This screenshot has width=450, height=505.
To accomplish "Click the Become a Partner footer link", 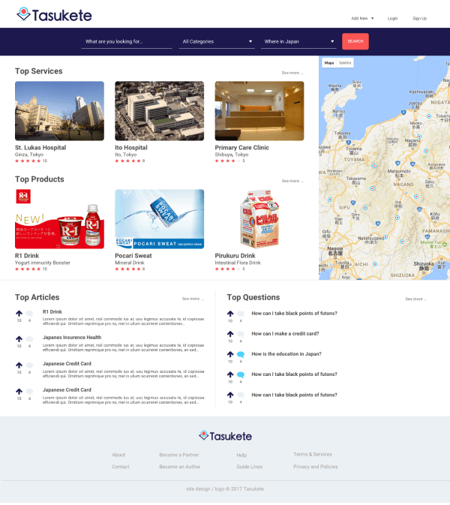I will click(179, 455).
